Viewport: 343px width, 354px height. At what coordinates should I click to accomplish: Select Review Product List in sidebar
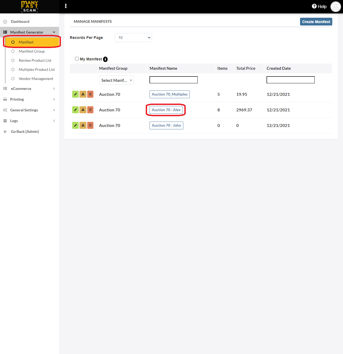(35, 60)
